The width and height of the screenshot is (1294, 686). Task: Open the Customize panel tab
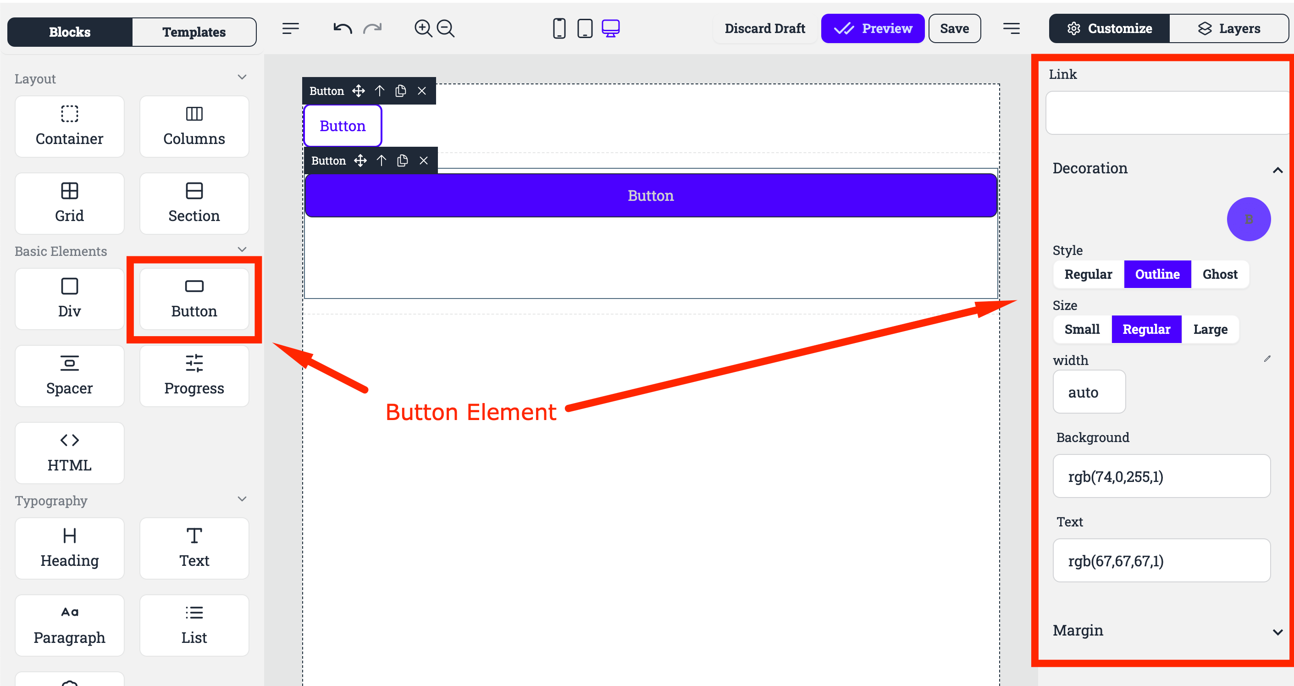coord(1109,28)
